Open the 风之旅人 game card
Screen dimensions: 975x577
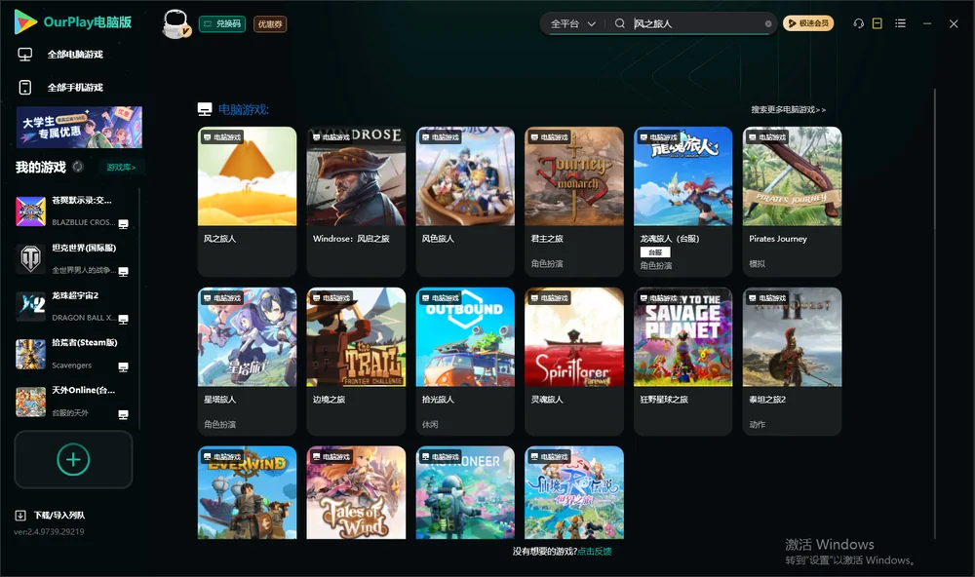pyautogui.click(x=247, y=202)
